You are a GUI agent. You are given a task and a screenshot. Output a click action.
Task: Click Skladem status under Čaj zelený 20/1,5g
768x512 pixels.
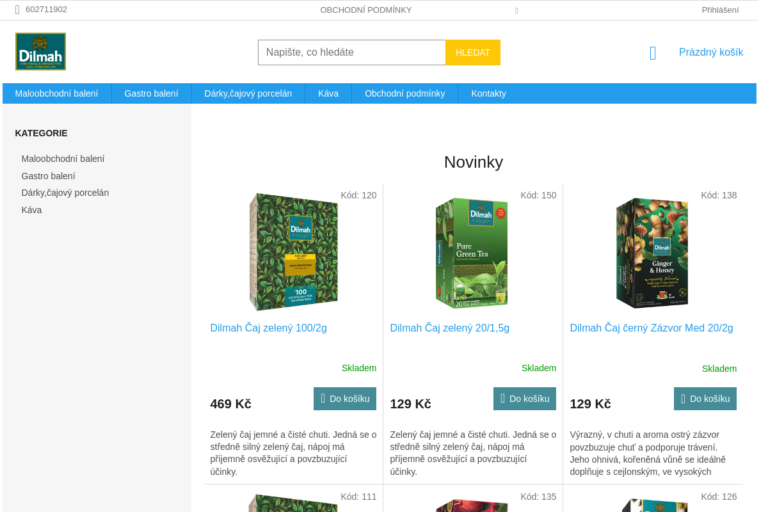[x=539, y=368]
